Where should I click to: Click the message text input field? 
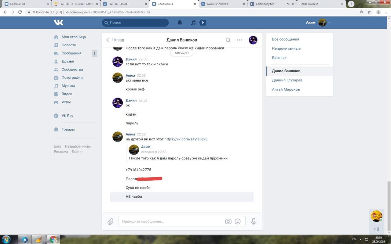tap(171, 221)
